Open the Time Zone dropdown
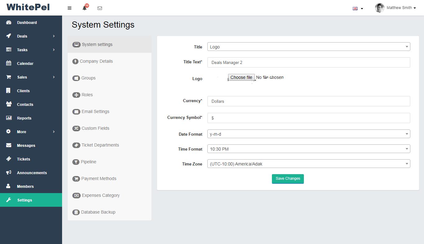This screenshot has height=244, width=424. [x=309, y=164]
